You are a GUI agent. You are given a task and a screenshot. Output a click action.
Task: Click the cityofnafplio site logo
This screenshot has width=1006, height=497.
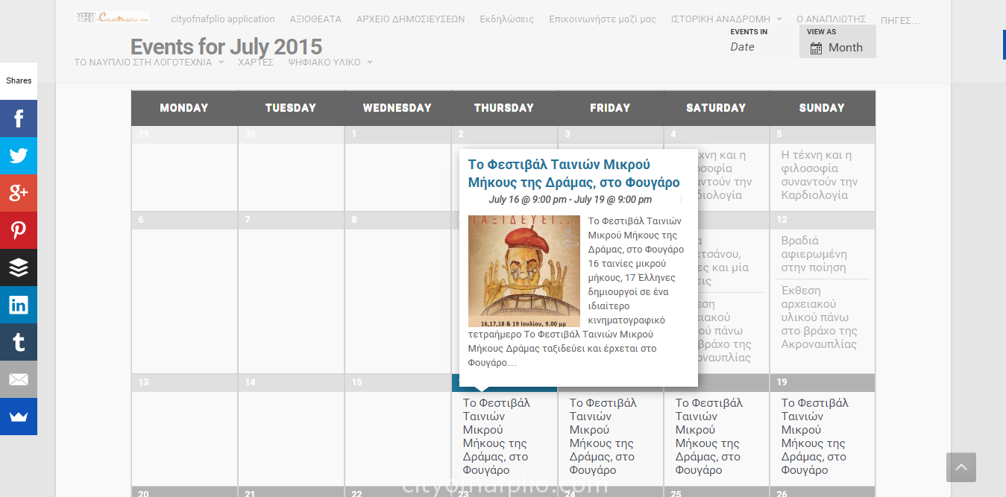112,17
